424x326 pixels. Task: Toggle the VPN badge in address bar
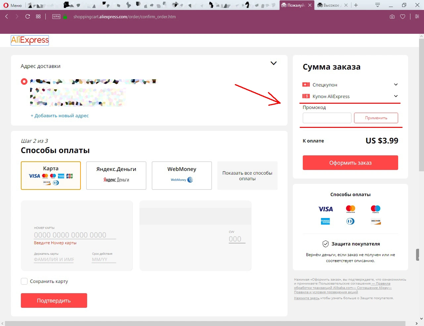tap(56, 17)
